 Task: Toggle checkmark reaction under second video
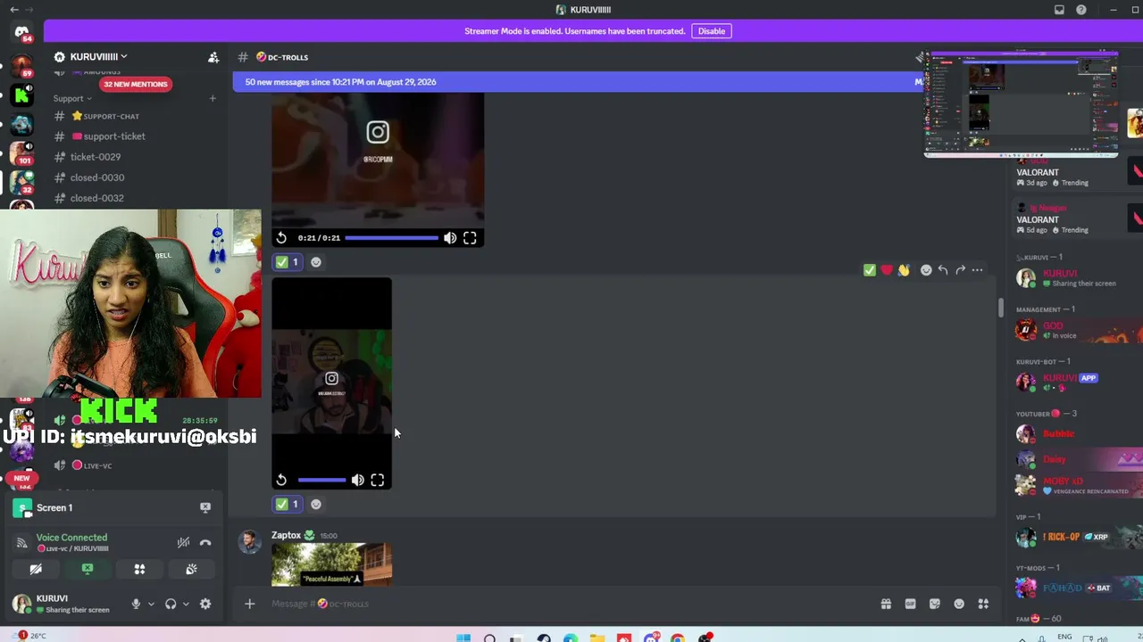coord(288,504)
